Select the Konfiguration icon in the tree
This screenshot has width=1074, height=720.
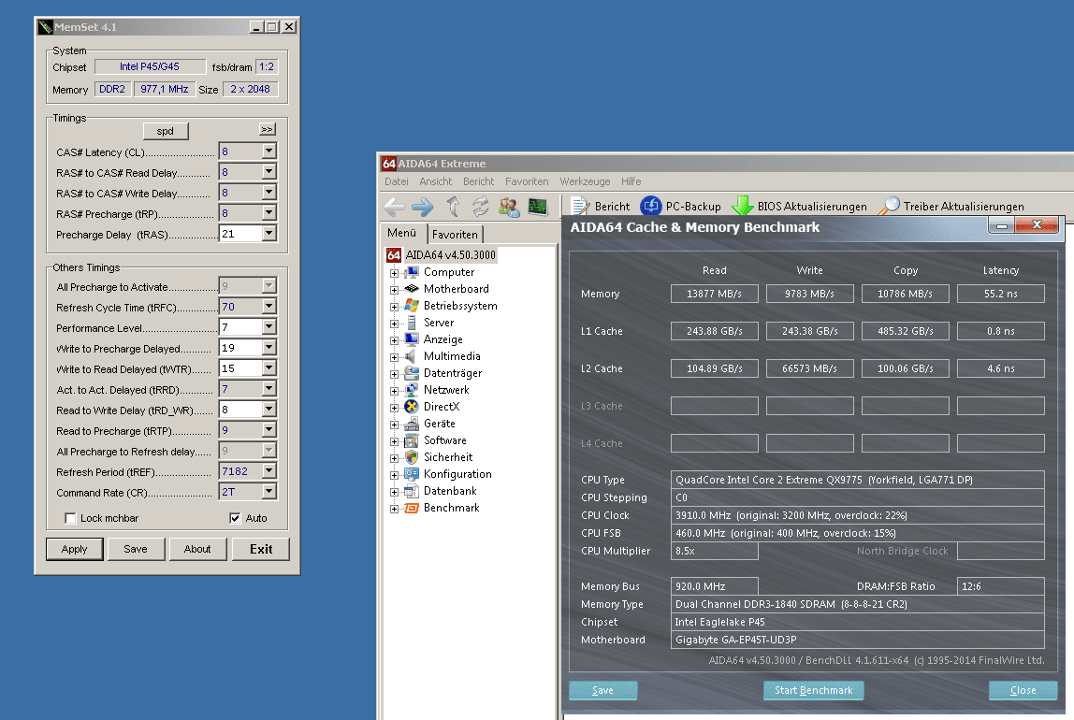point(411,474)
